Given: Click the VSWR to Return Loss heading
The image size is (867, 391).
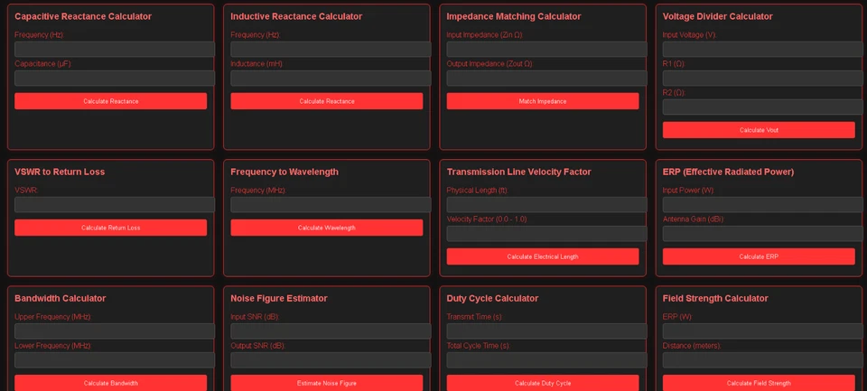Looking at the screenshot, I should pyautogui.click(x=60, y=172).
